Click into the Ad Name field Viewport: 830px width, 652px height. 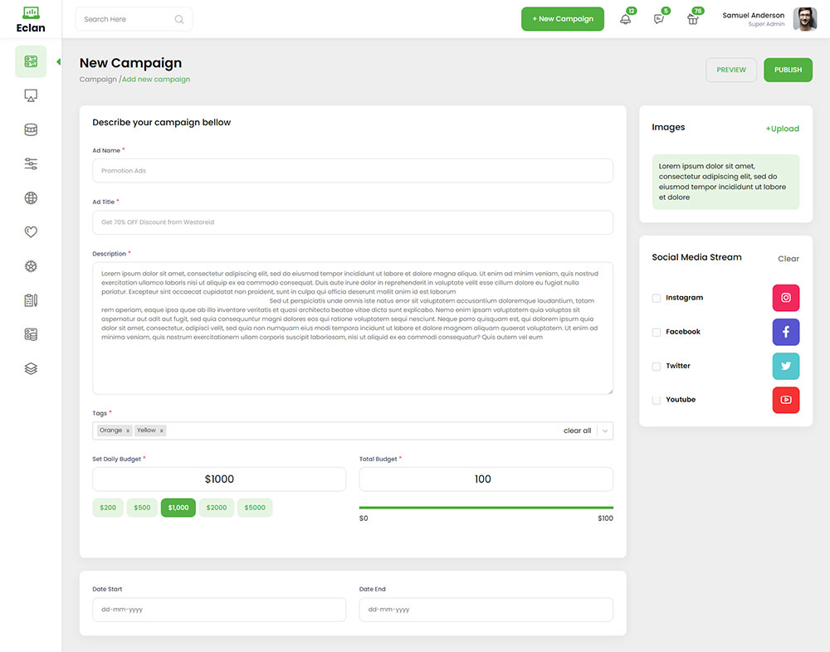click(353, 171)
